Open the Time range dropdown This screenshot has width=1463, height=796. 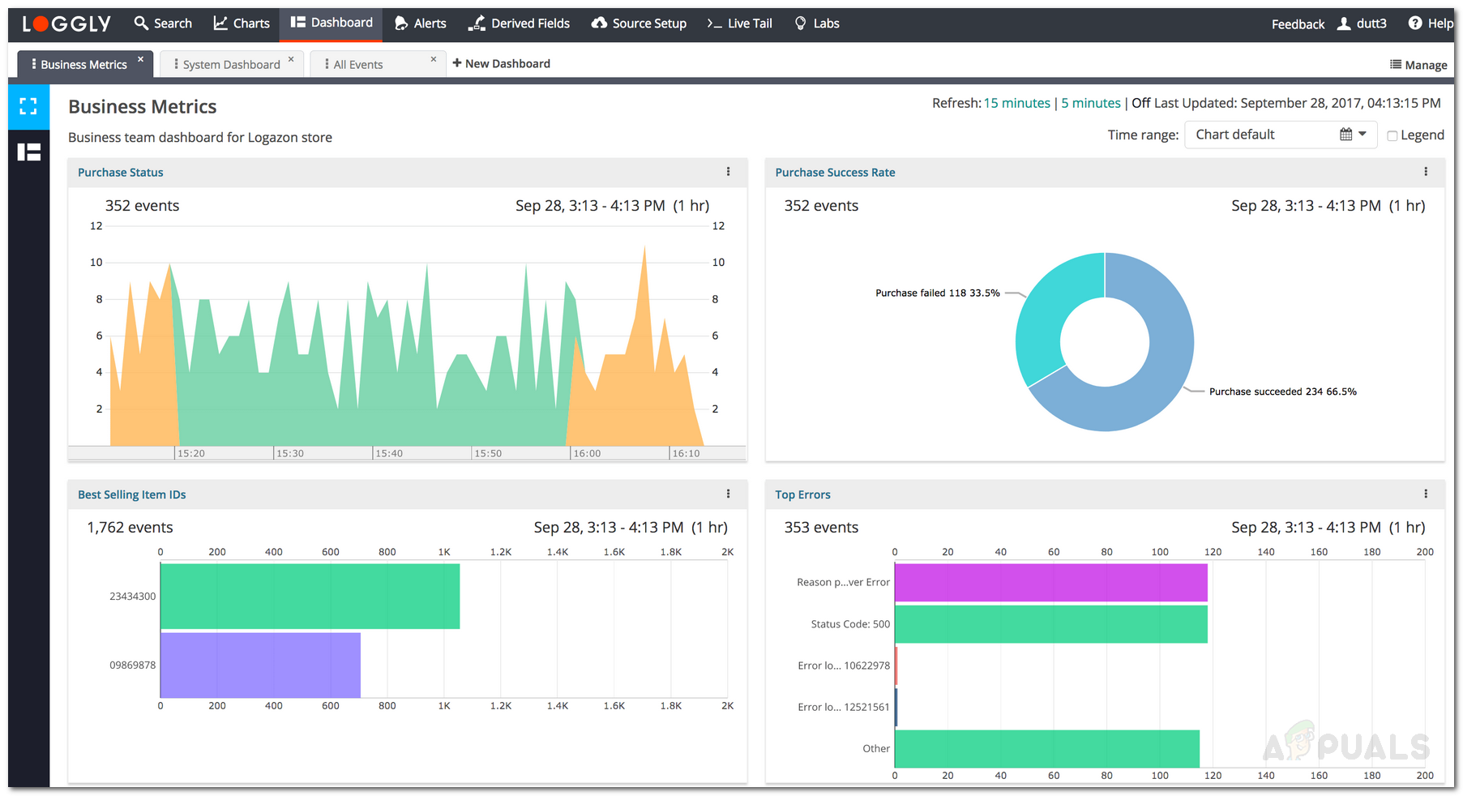coord(1280,135)
